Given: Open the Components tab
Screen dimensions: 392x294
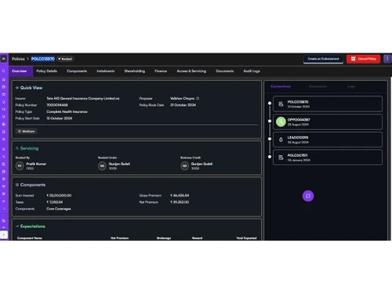Looking at the screenshot, I should [77, 71].
